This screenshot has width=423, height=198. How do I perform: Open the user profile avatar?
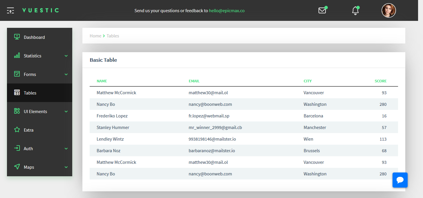389,10
